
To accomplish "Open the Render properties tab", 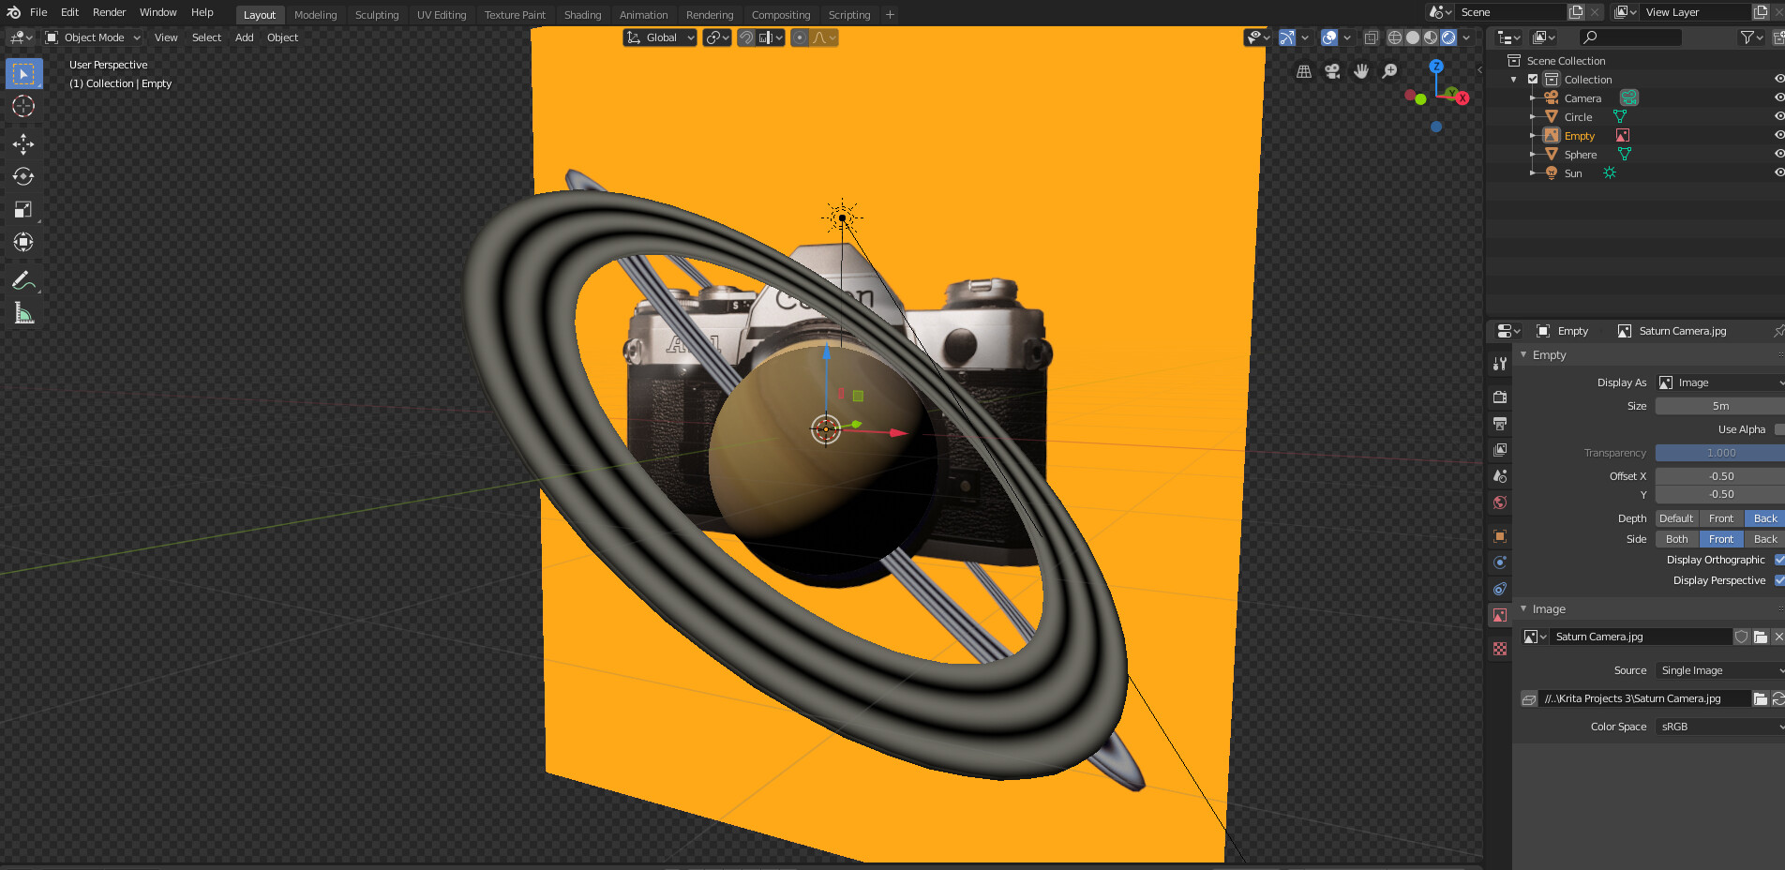I will click(x=1500, y=397).
